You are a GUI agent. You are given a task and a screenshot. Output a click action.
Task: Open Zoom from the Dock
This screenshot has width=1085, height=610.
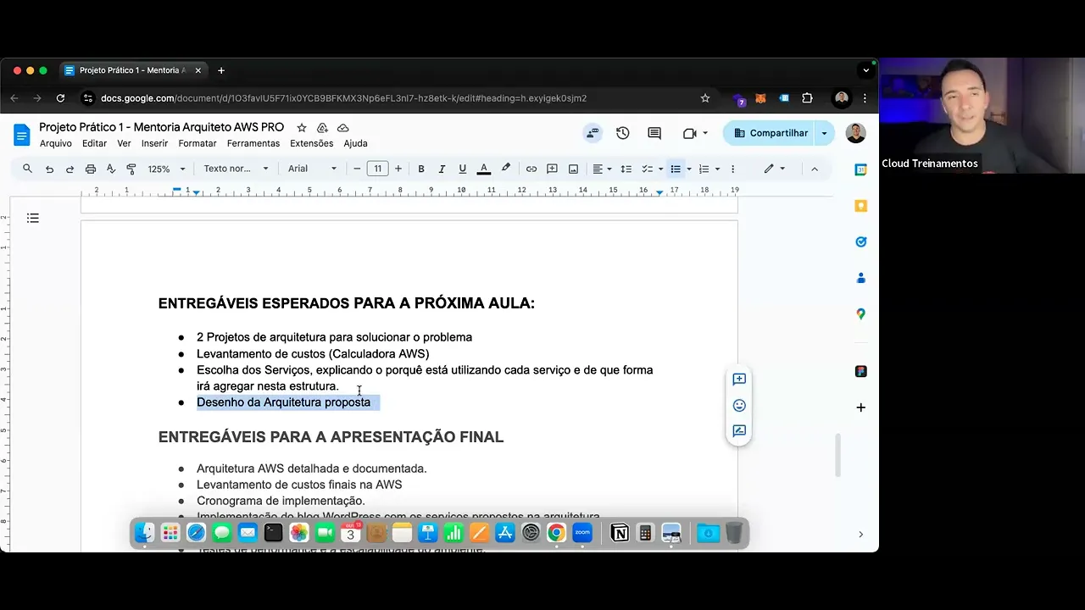[x=582, y=533]
